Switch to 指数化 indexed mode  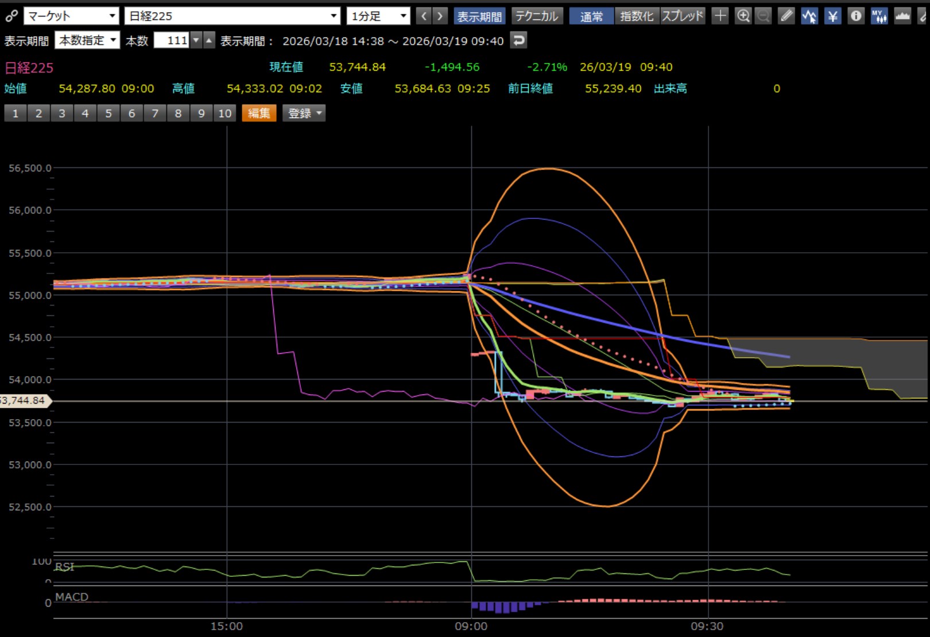tap(637, 16)
